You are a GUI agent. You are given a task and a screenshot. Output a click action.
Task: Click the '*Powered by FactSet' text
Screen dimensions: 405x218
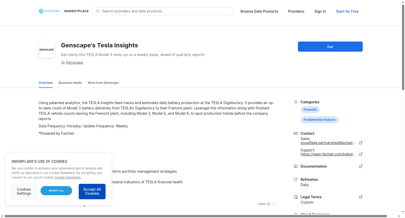coord(56,133)
